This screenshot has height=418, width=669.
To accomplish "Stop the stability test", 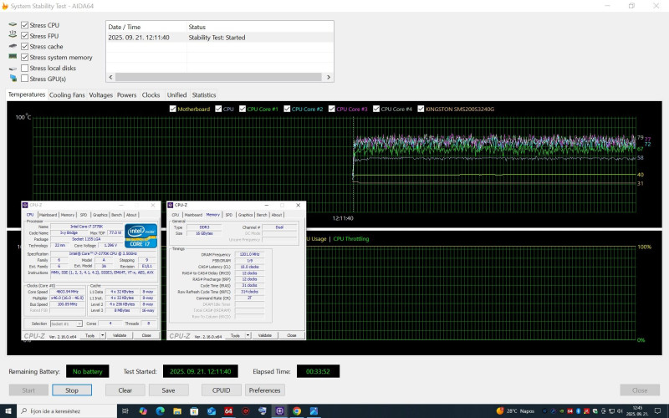I will [72, 390].
